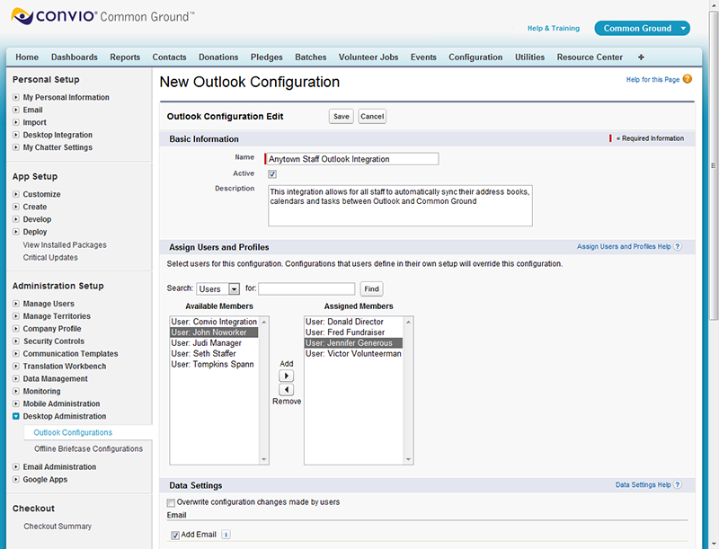Click the Help for this Page icon
Viewport: 719px width, 549px height.
[x=688, y=80]
